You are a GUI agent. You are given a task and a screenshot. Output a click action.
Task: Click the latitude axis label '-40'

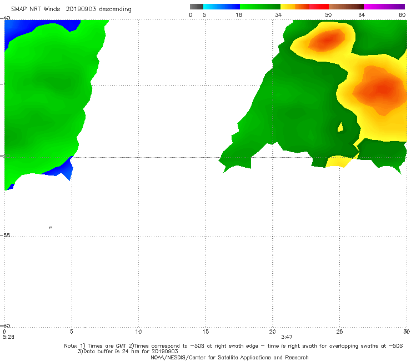pos(5,18)
